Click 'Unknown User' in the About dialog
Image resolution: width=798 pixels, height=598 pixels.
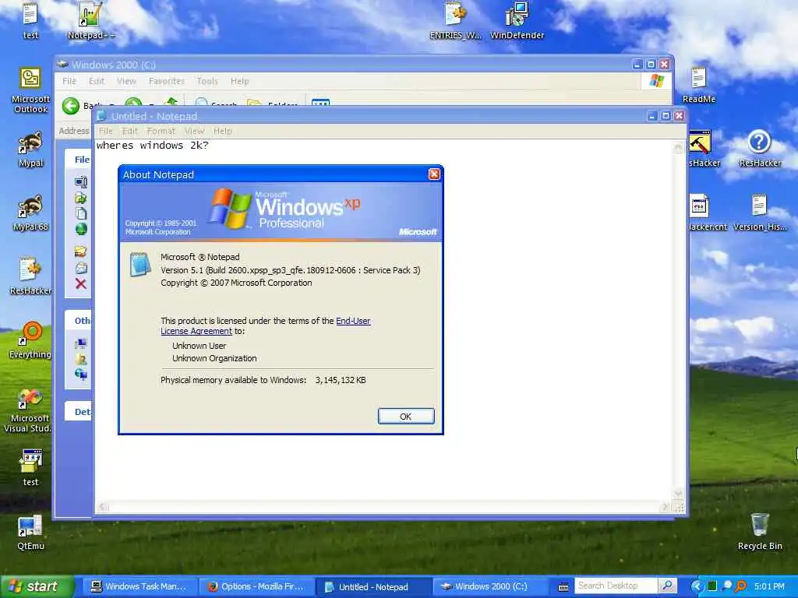pyautogui.click(x=199, y=345)
